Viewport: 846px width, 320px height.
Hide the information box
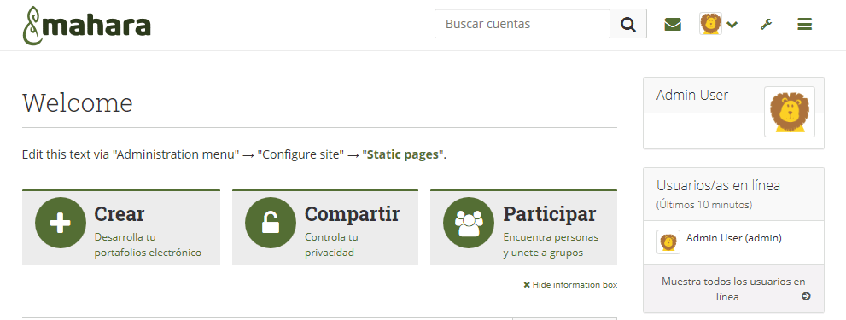[x=570, y=284]
